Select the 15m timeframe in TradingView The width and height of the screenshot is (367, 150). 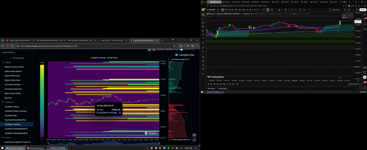pyautogui.click(x=240, y=10)
